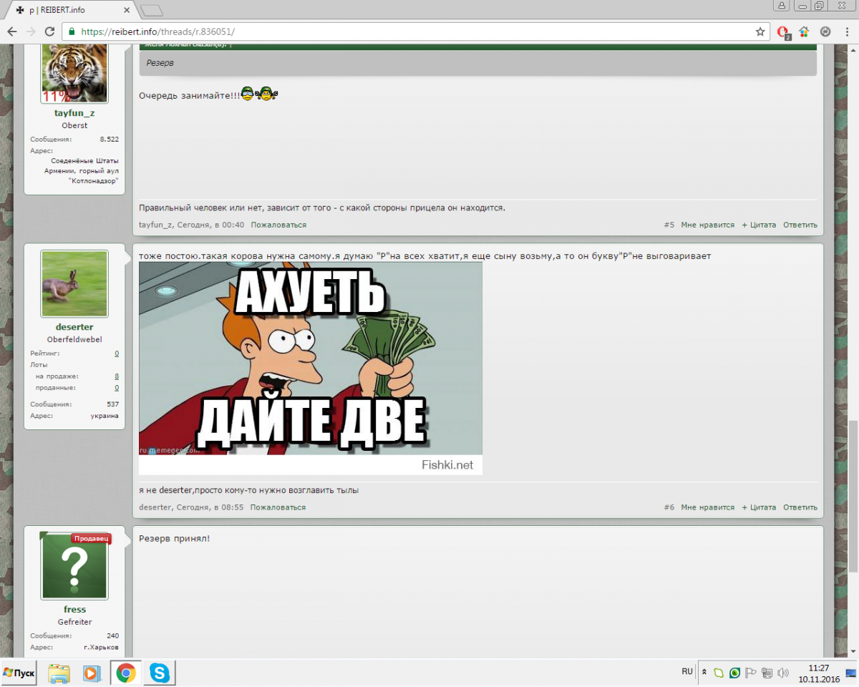This screenshot has height=687, width=859.
Task: Open the volume speaker tray icon
Action: tap(783, 673)
